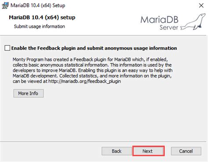This screenshot has width=208, height=162.
Task: Click empty gray area below More Info
Action: (102, 120)
